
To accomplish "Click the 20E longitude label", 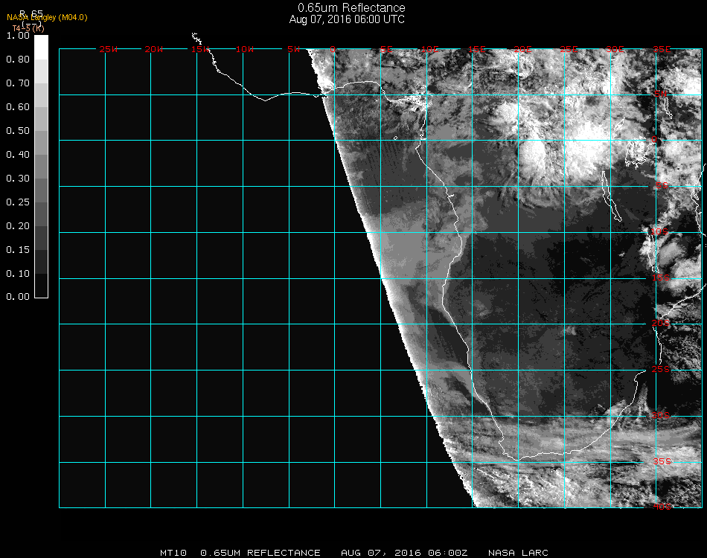I will [x=523, y=49].
